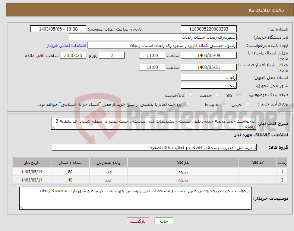Click the request creator name field
This screenshot has height=231, width=294.
click(x=162, y=45)
